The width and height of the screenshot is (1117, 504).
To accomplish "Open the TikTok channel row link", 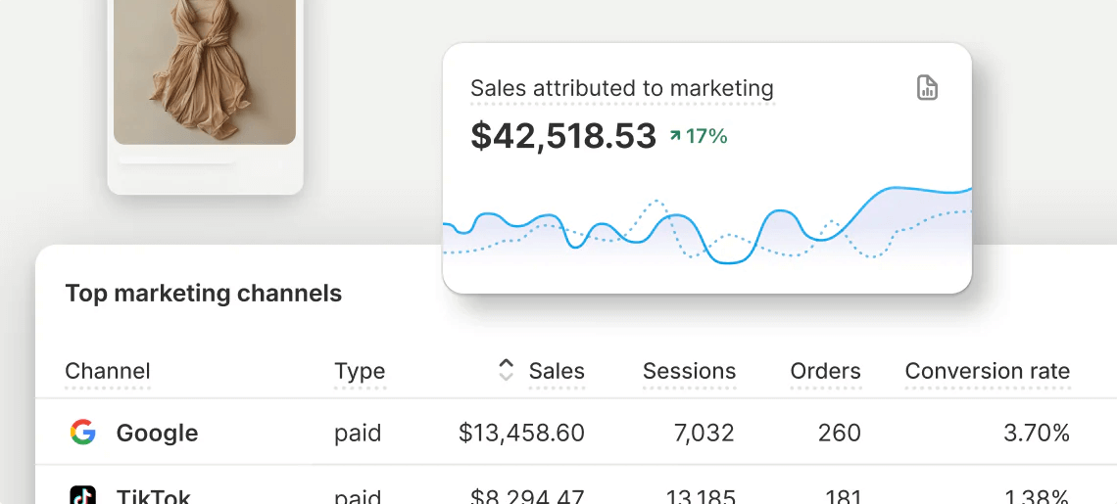I will coord(154,495).
